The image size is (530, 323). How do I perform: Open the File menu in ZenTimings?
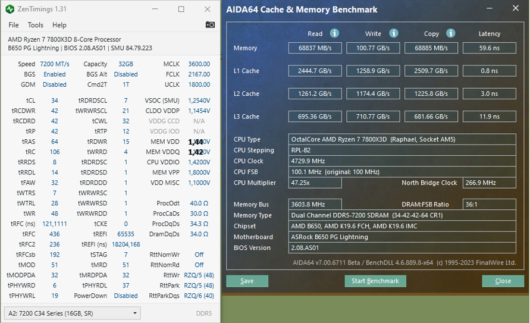click(x=14, y=25)
